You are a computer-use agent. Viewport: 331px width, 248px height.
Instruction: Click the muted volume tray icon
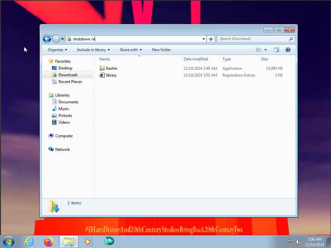point(298,242)
